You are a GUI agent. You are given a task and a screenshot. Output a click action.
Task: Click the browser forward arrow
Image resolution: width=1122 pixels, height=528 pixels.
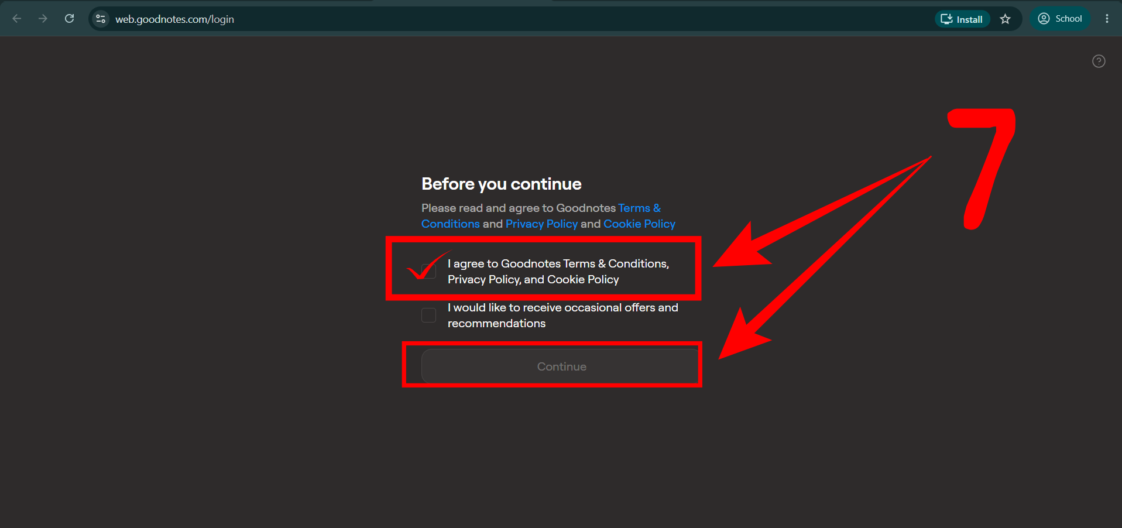point(43,19)
